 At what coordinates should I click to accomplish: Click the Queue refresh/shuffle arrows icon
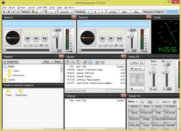91,62
